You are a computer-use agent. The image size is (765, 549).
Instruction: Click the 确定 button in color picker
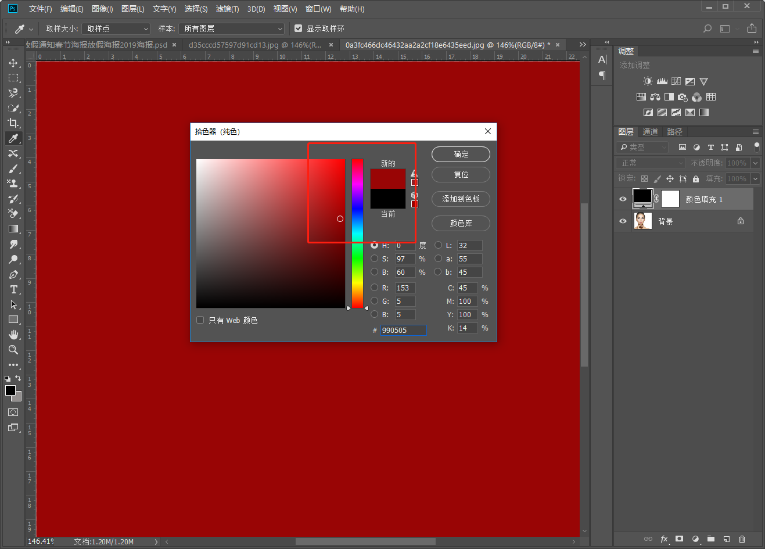point(461,155)
